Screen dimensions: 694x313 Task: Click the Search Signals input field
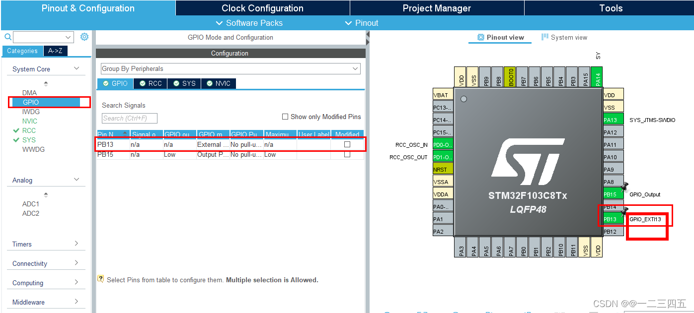(x=130, y=118)
